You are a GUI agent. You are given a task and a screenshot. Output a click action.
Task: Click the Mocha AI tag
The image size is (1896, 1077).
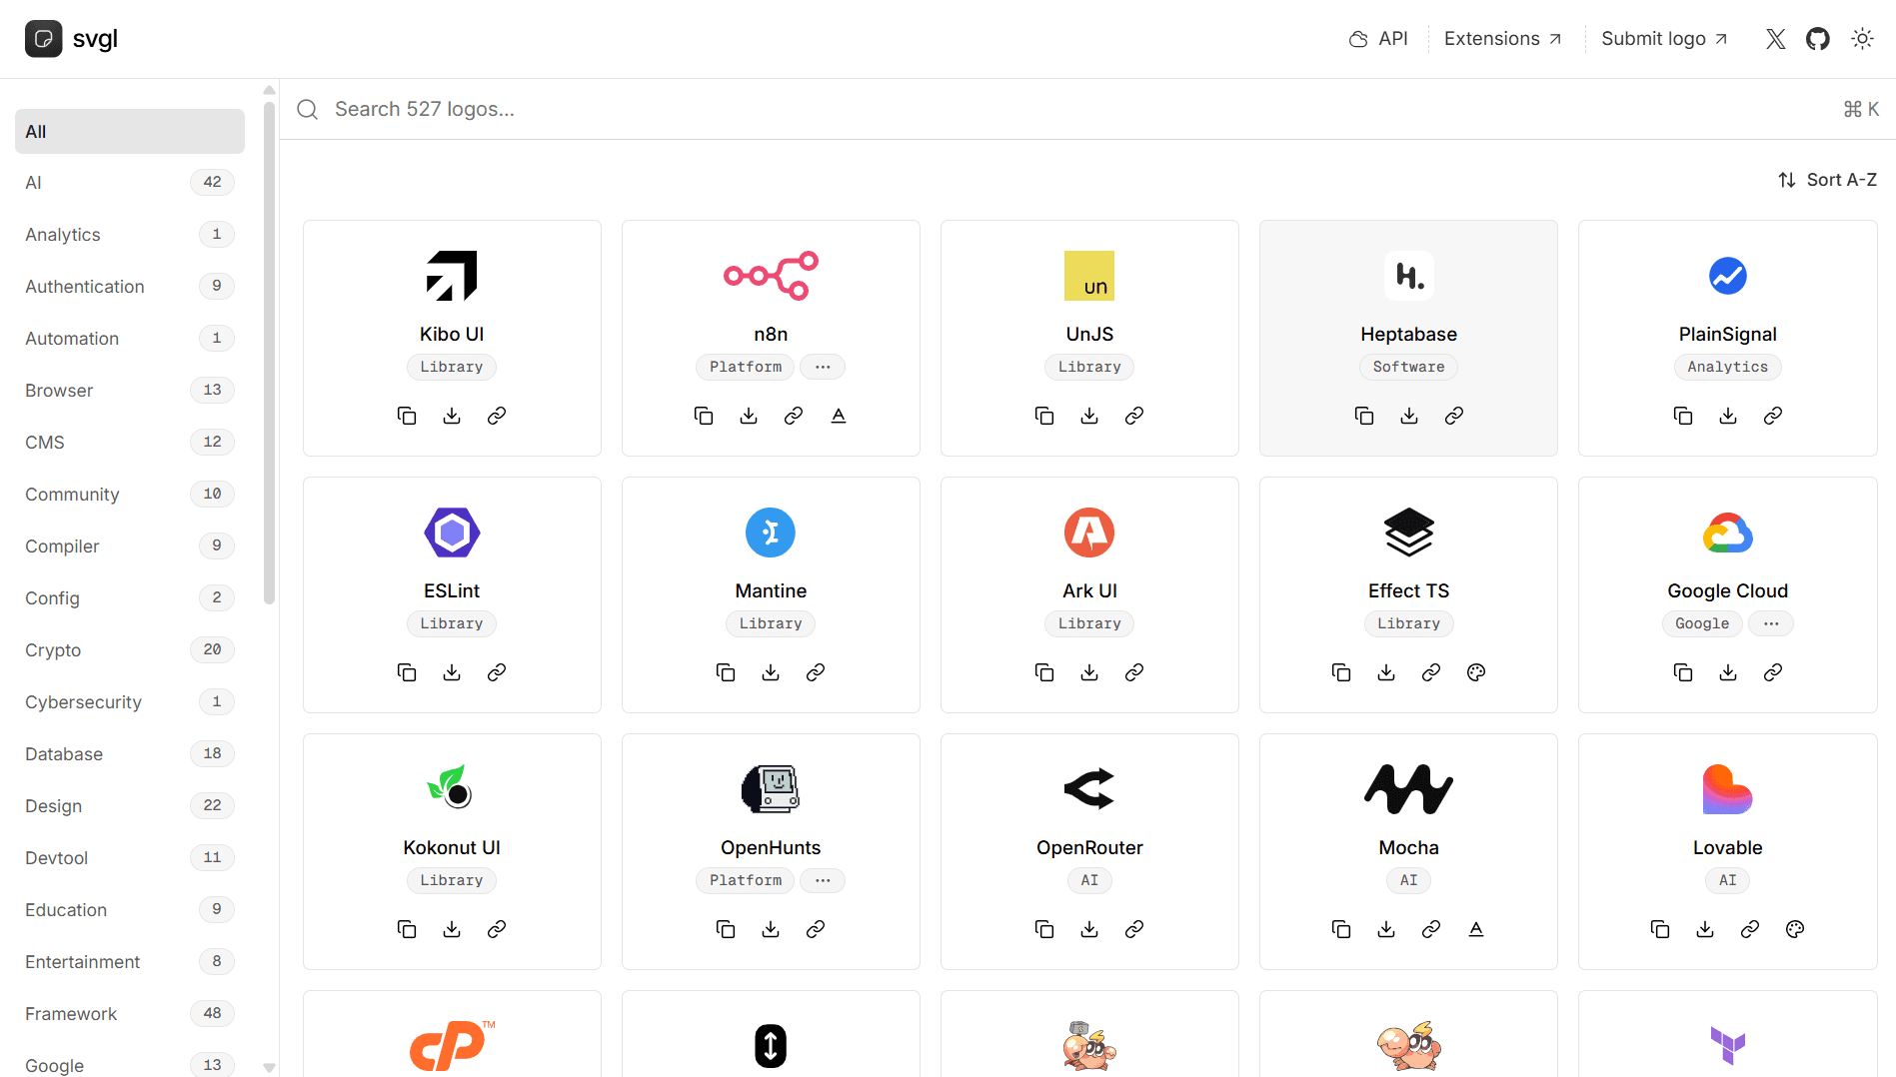(x=1408, y=880)
